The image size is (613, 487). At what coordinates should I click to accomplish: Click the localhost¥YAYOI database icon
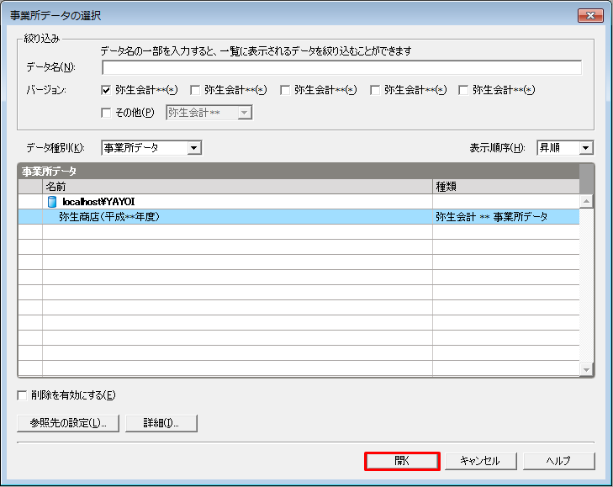[x=52, y=202]
